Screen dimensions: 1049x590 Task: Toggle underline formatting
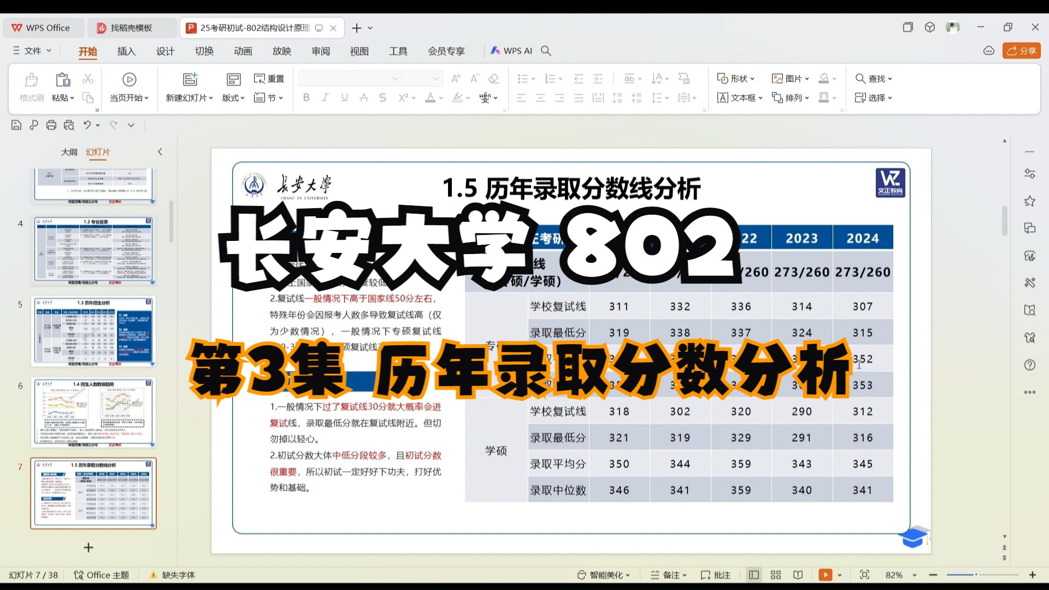pos(344,98)
